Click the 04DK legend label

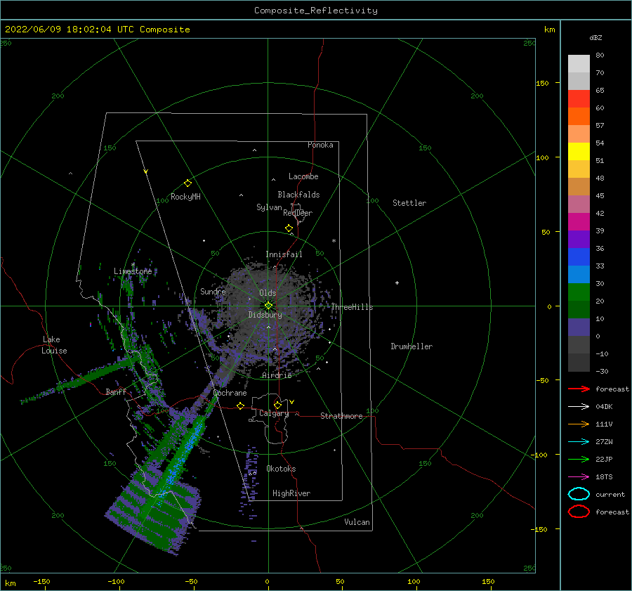pyautogui.click(x=604, y=406)
